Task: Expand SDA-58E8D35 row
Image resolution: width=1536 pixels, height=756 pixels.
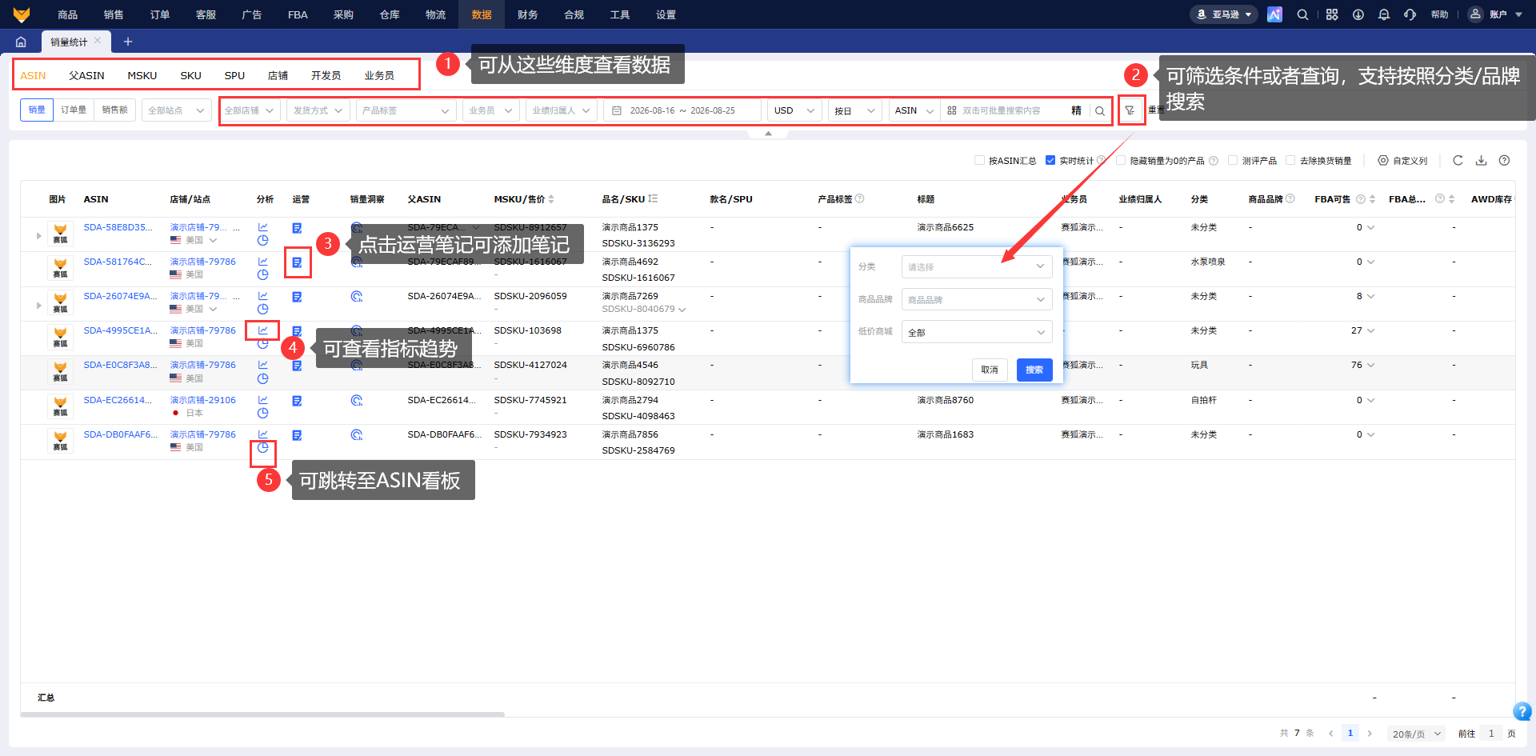Action: 38,235
